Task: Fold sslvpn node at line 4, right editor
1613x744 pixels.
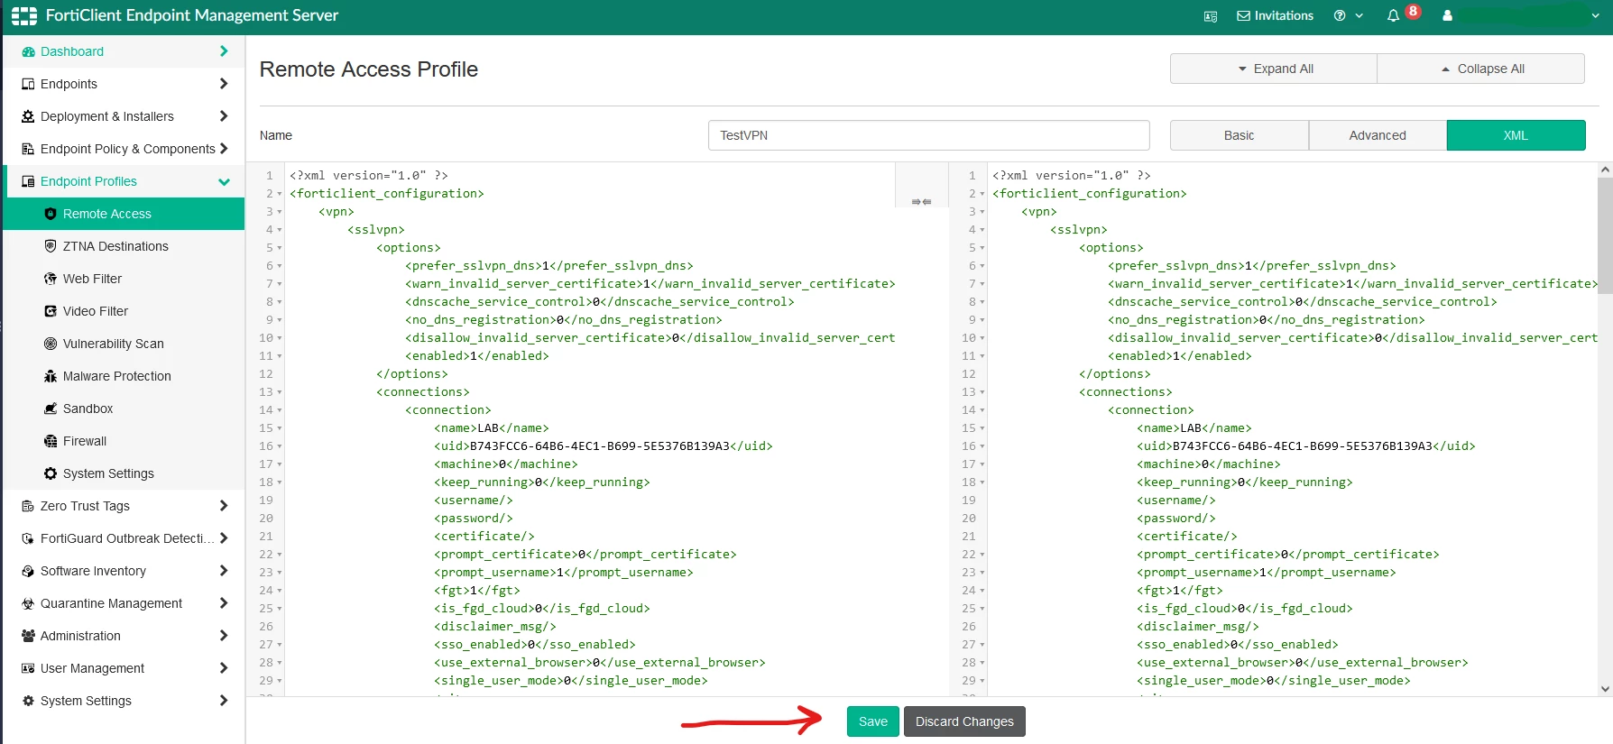Action: point(982,230)
